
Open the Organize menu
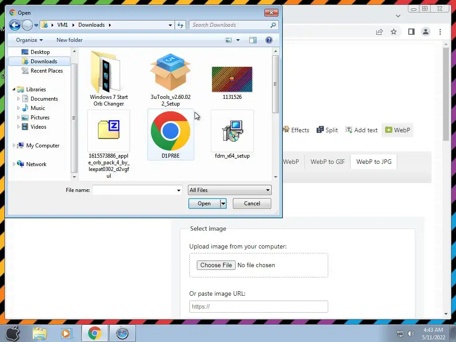coord(29,40)
